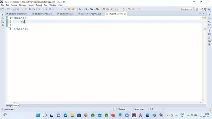Click the Coverage run toolbar icon

[91, 9]
